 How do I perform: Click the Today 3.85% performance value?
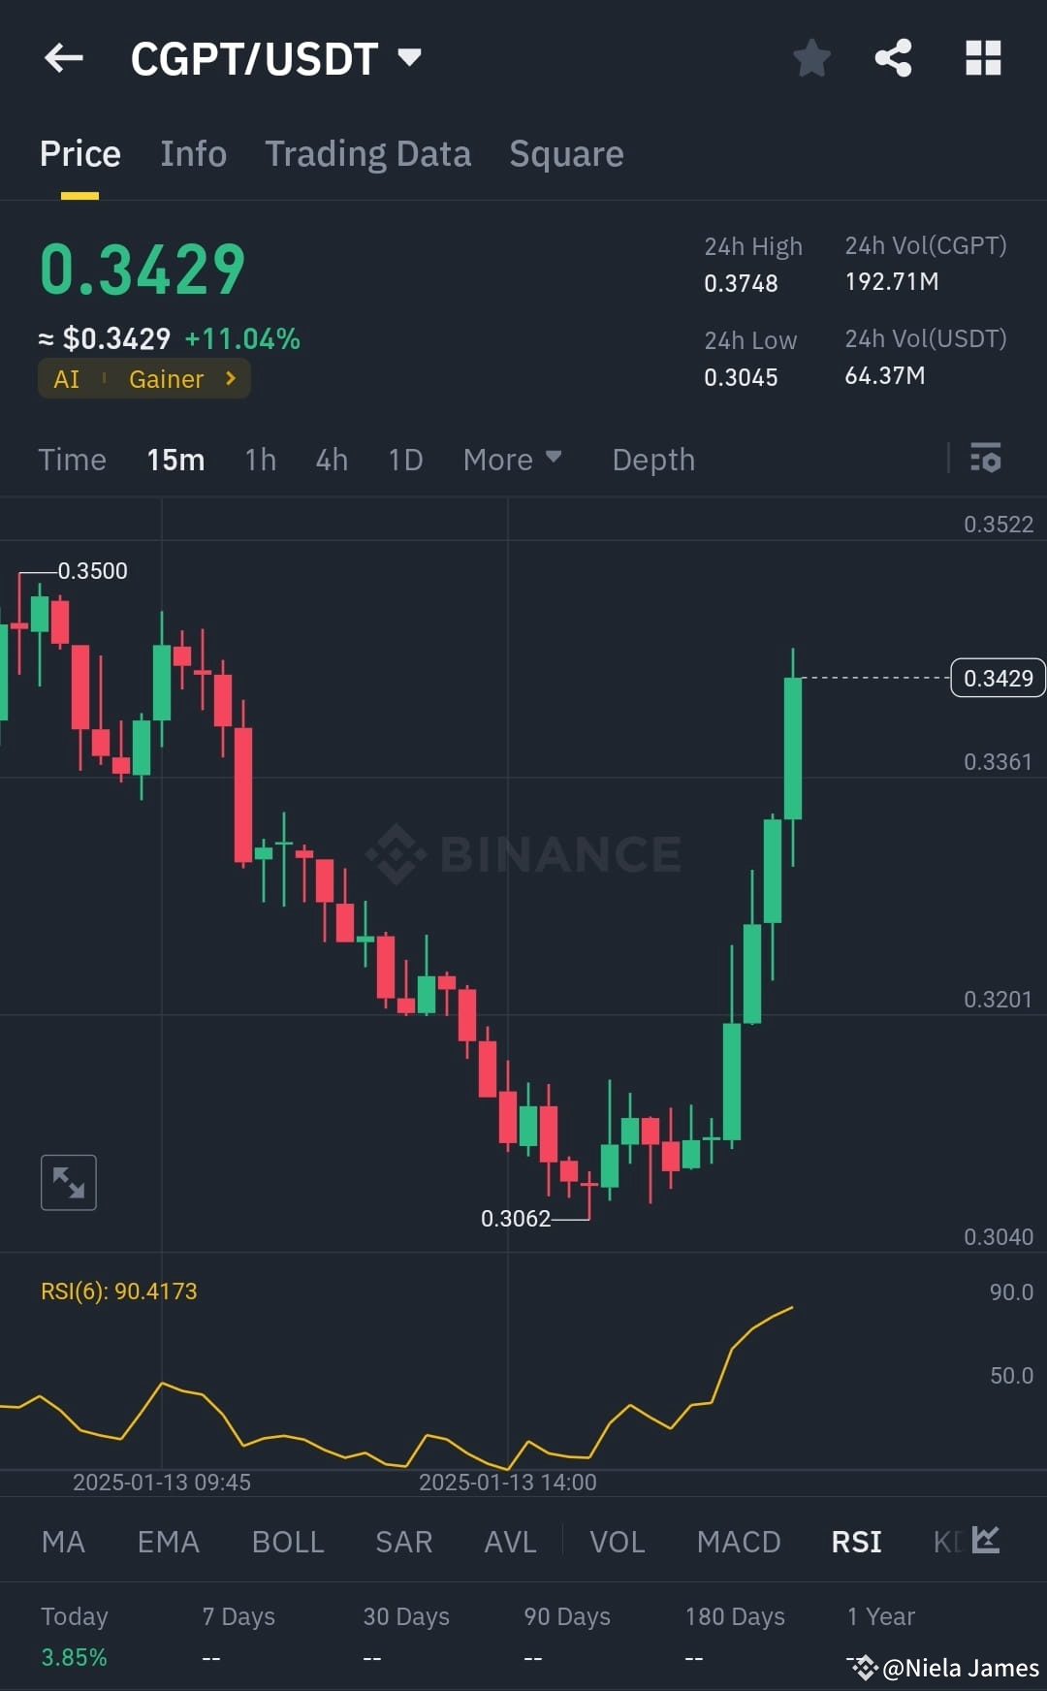[x=75, y=1657]
